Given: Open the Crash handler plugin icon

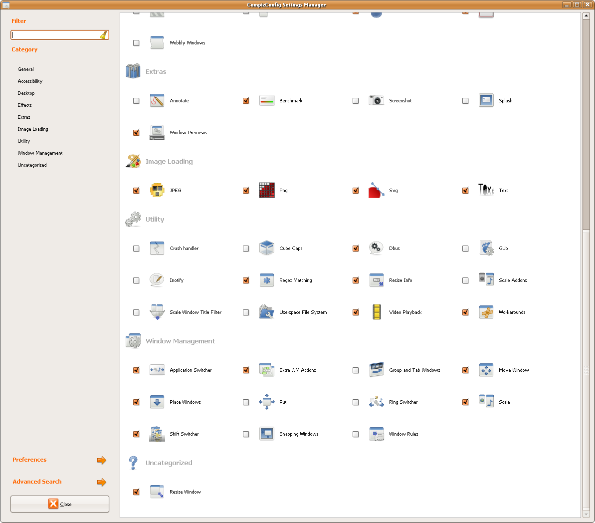Looking at the screenshot, I should pyautogui.click(x=157, y=249).
